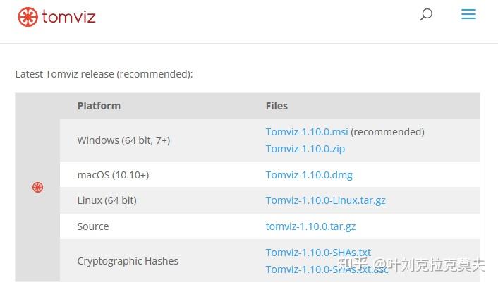Select the Linux (64 bit) row label
The width and height of the screenshot is (498, 285).
coord(107,200)
